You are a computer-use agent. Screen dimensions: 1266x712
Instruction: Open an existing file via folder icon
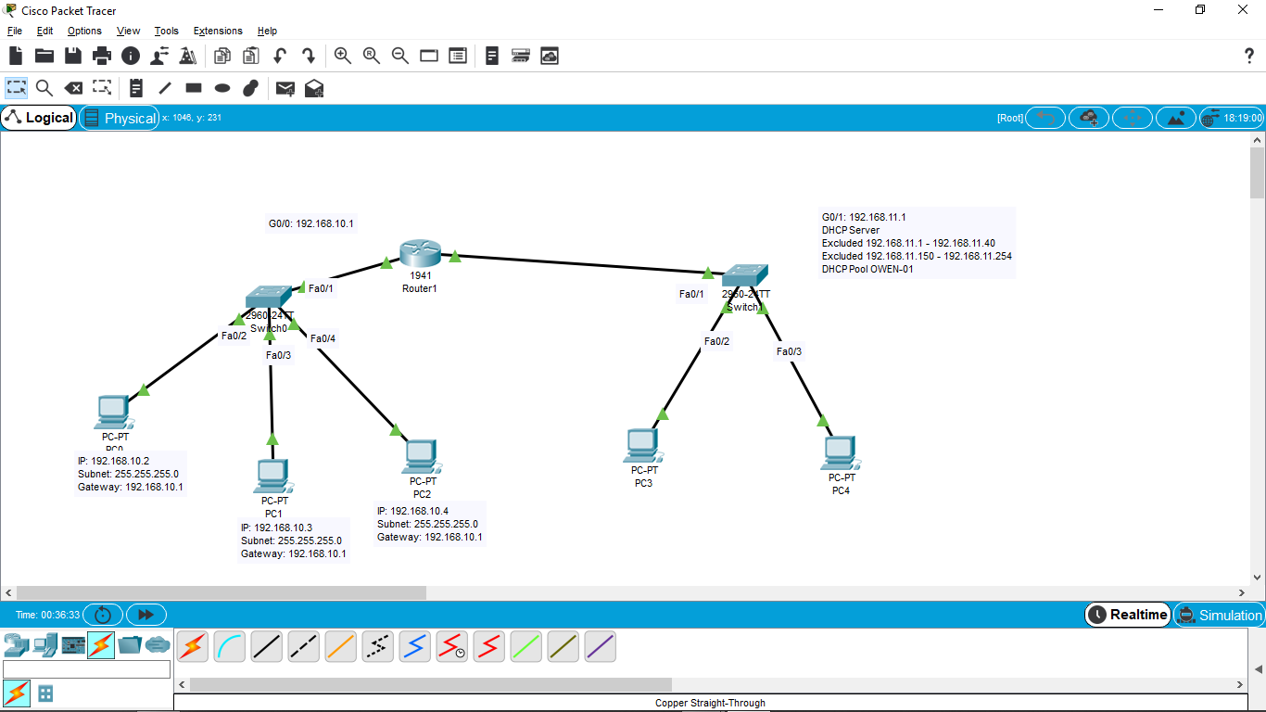[44, 56]
